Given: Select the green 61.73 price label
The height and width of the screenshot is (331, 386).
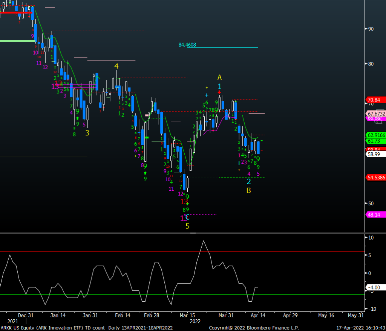Looking at the screenshot, I should click(x=376, y=141).
